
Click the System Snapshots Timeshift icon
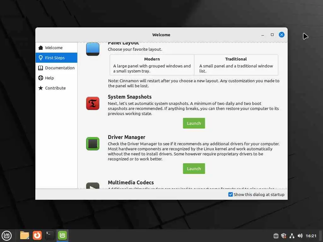(93, 103)
